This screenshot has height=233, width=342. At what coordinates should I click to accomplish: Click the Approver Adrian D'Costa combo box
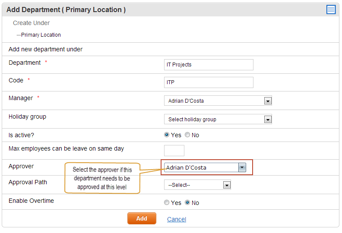[205, 167]
